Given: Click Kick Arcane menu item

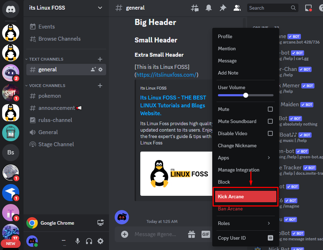Looking at the screenshot, I should (246, 197).
